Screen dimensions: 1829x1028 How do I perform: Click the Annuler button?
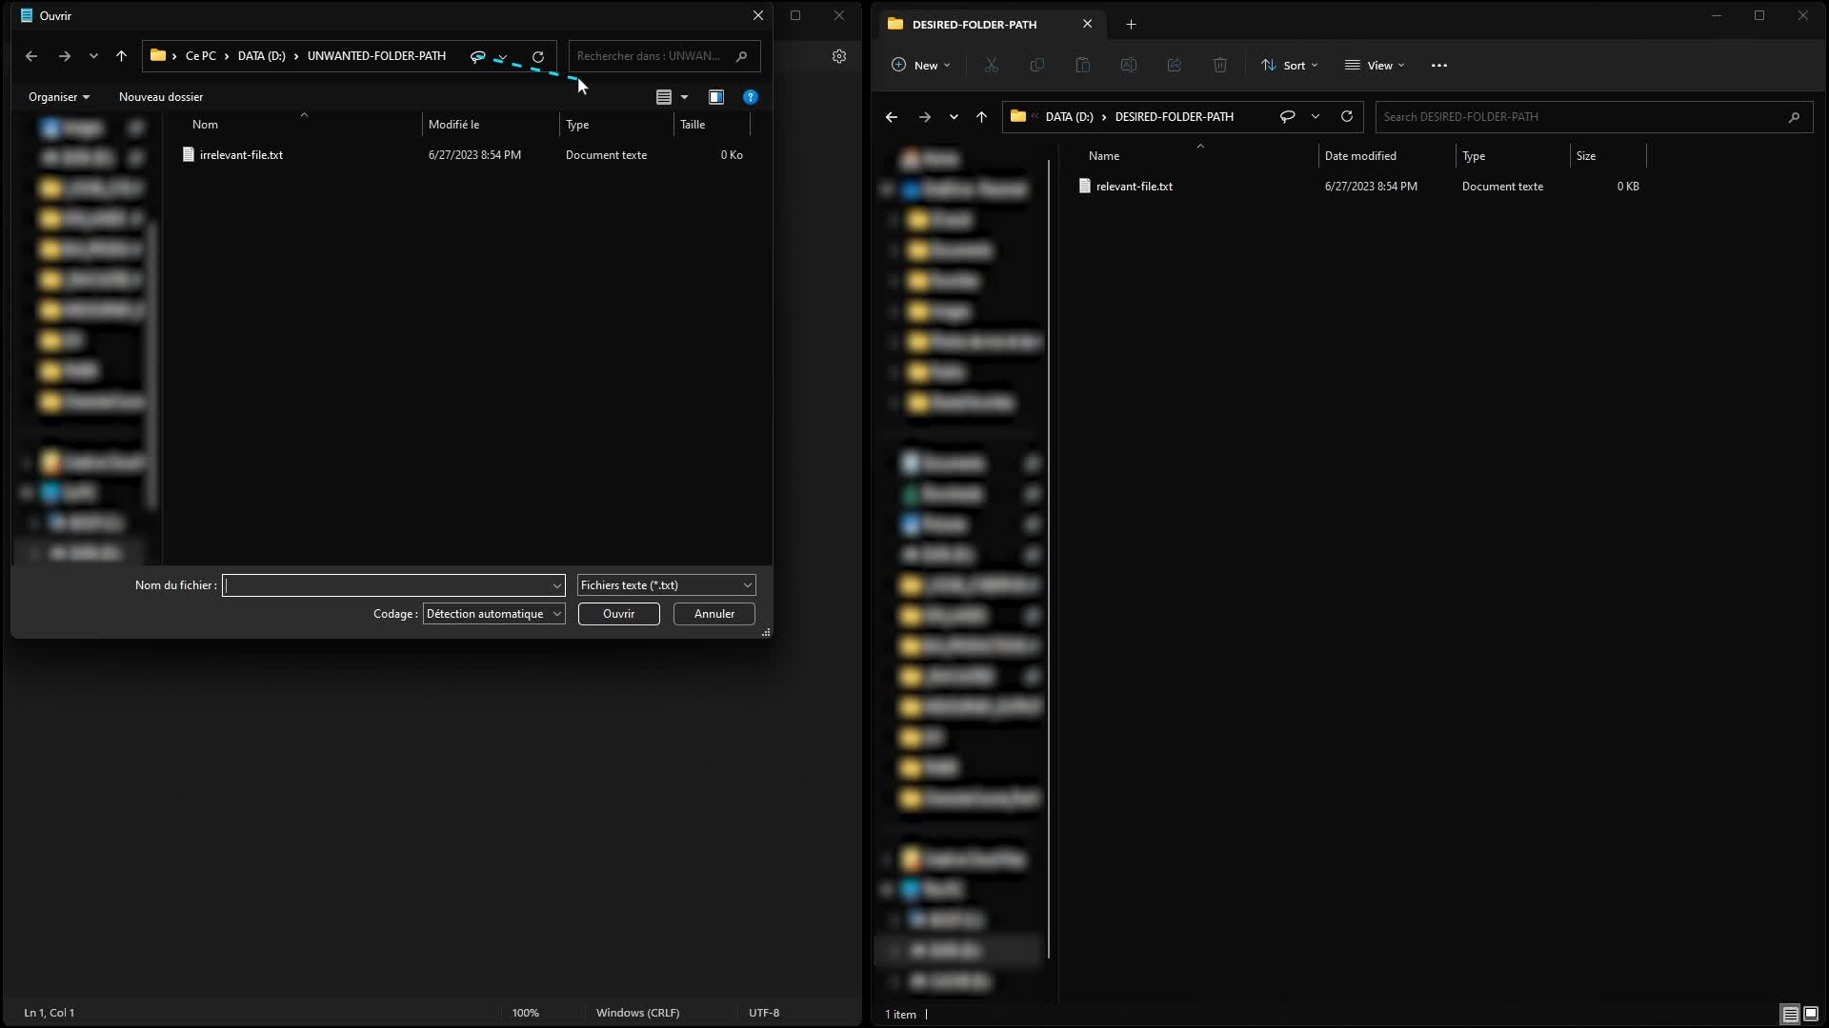(714, 614)
